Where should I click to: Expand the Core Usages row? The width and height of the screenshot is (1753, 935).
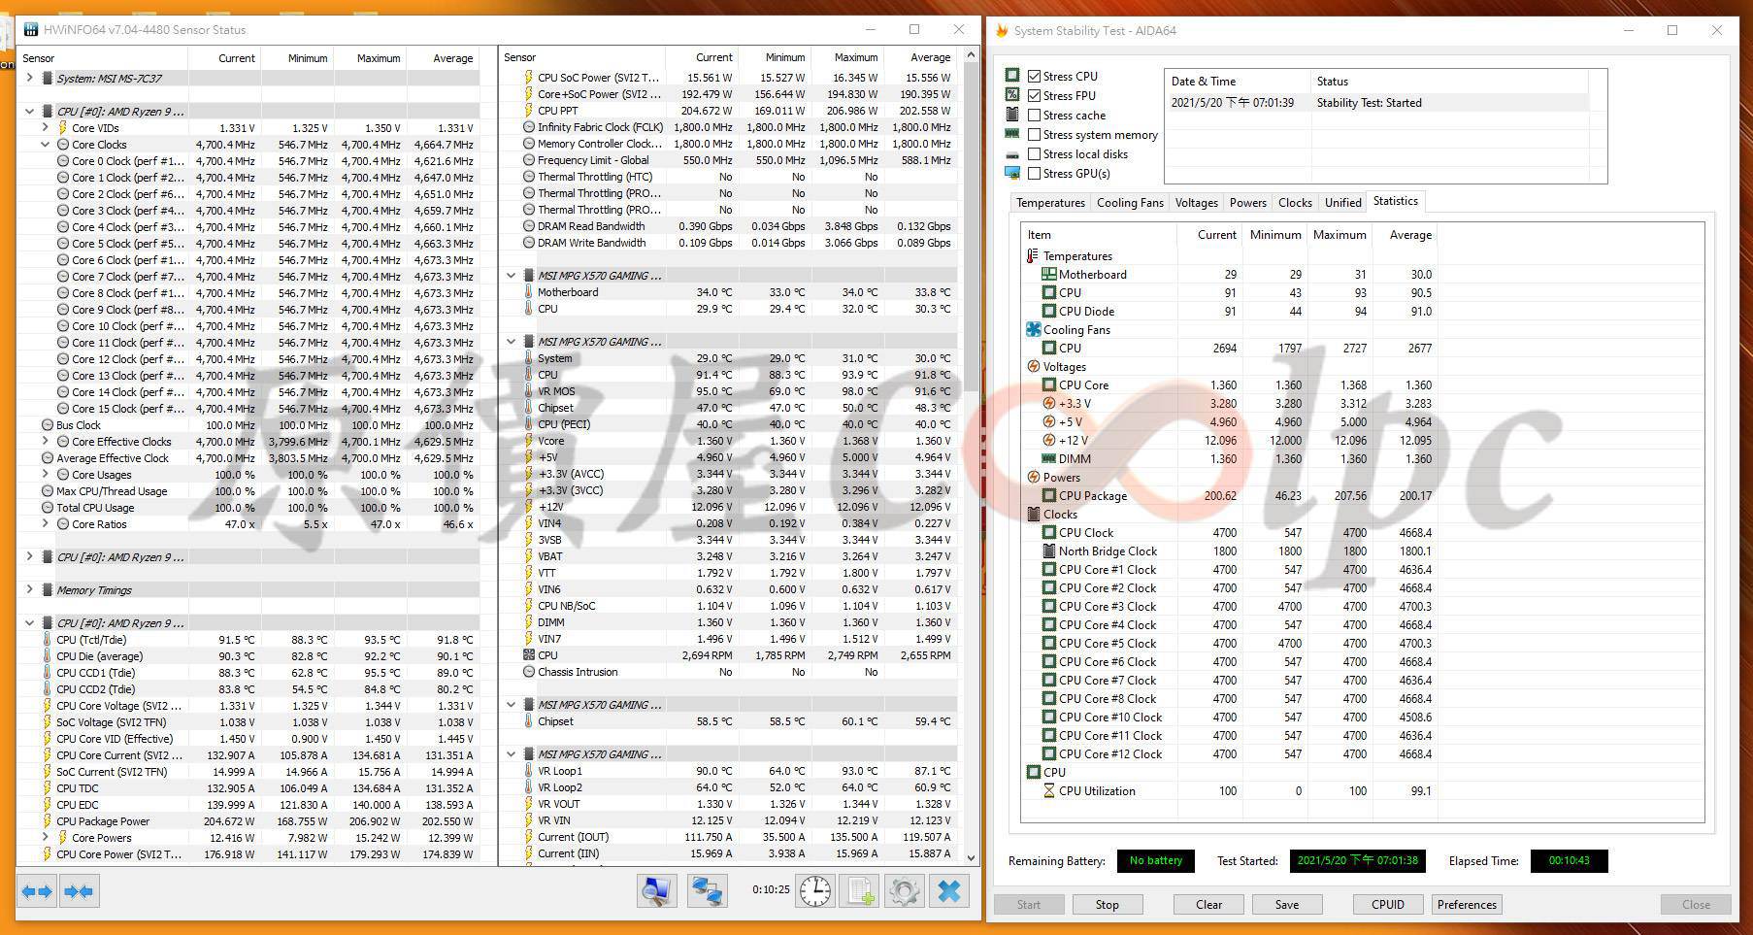(45, 474)
